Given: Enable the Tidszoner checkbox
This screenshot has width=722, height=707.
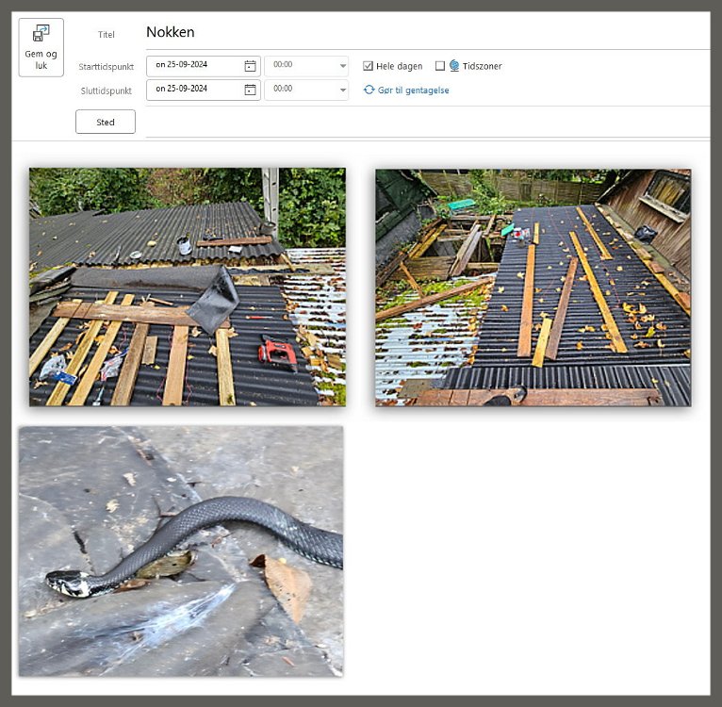Looking at the screenshot, I should click(x=440, y=66).
